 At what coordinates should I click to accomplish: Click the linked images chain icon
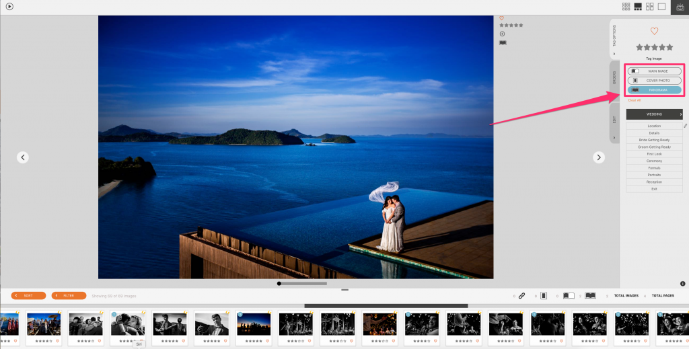(521, 296)
